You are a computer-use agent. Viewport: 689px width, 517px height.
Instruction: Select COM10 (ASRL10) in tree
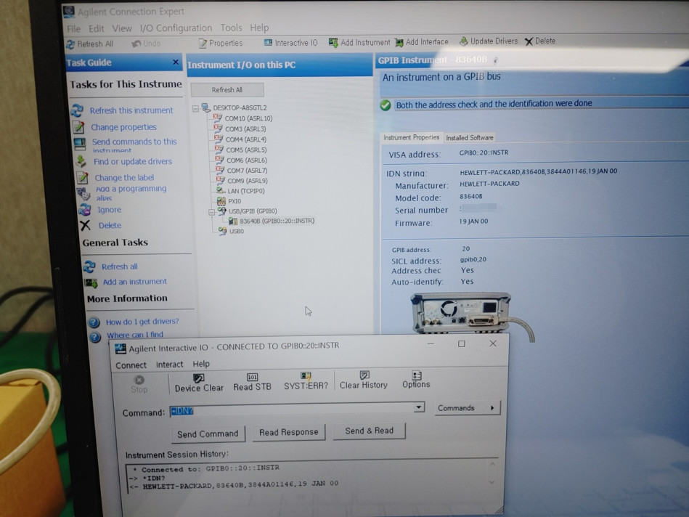point(248,118)
